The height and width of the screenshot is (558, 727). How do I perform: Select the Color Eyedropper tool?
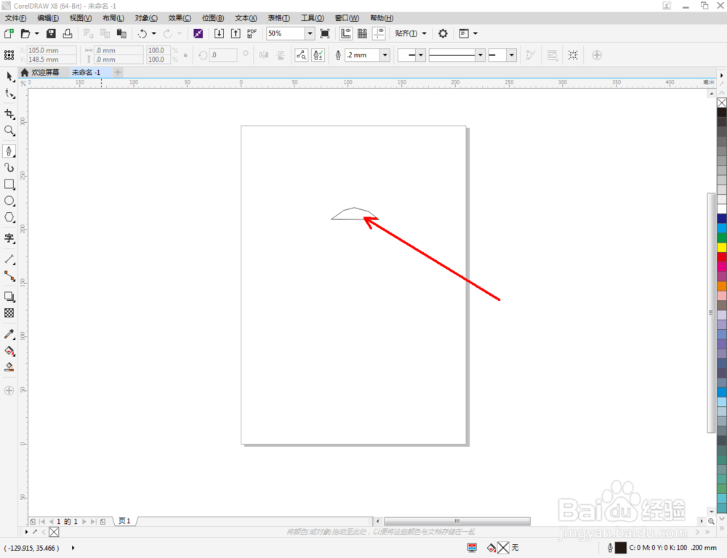(x=9, y=334)
